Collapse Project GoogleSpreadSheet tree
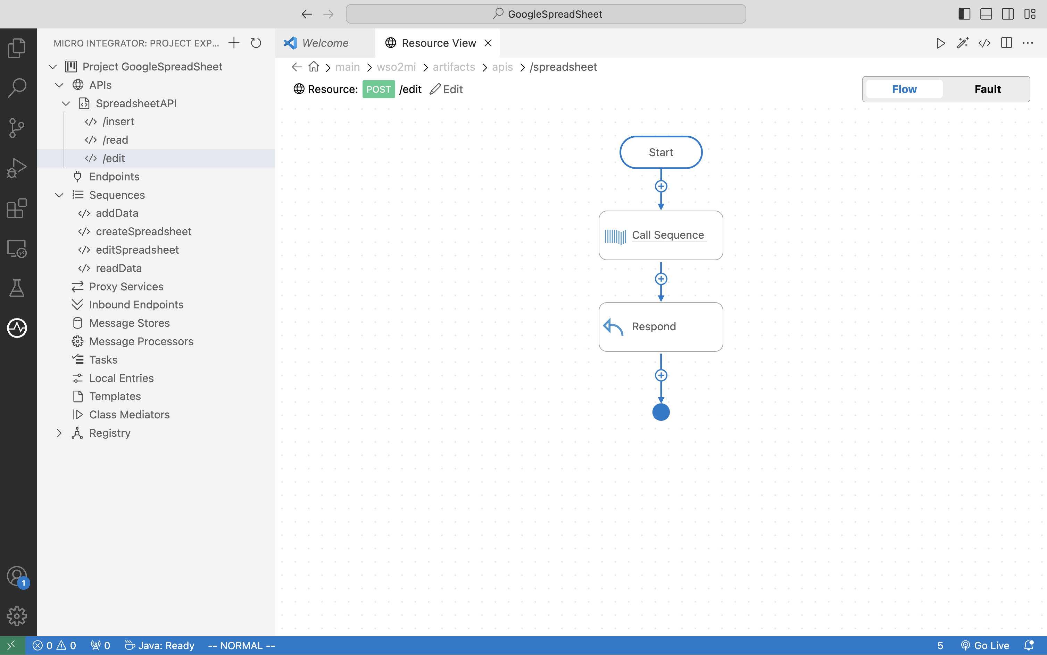1047x655 pixels. [x=53, y=67]
